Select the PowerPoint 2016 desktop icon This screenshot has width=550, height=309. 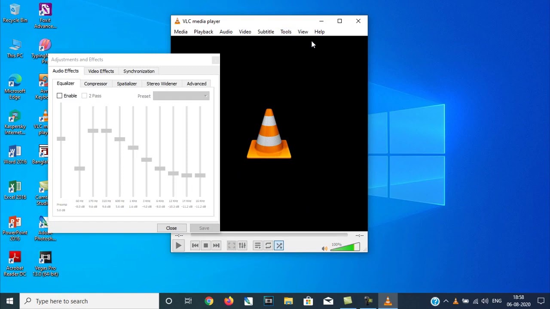[15, 228]
